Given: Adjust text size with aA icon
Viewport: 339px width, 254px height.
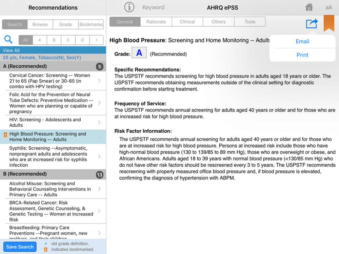Looking at the screenshot, I should point(328,7).
